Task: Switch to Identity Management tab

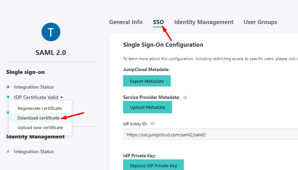Action: click(x=204, y=22)
